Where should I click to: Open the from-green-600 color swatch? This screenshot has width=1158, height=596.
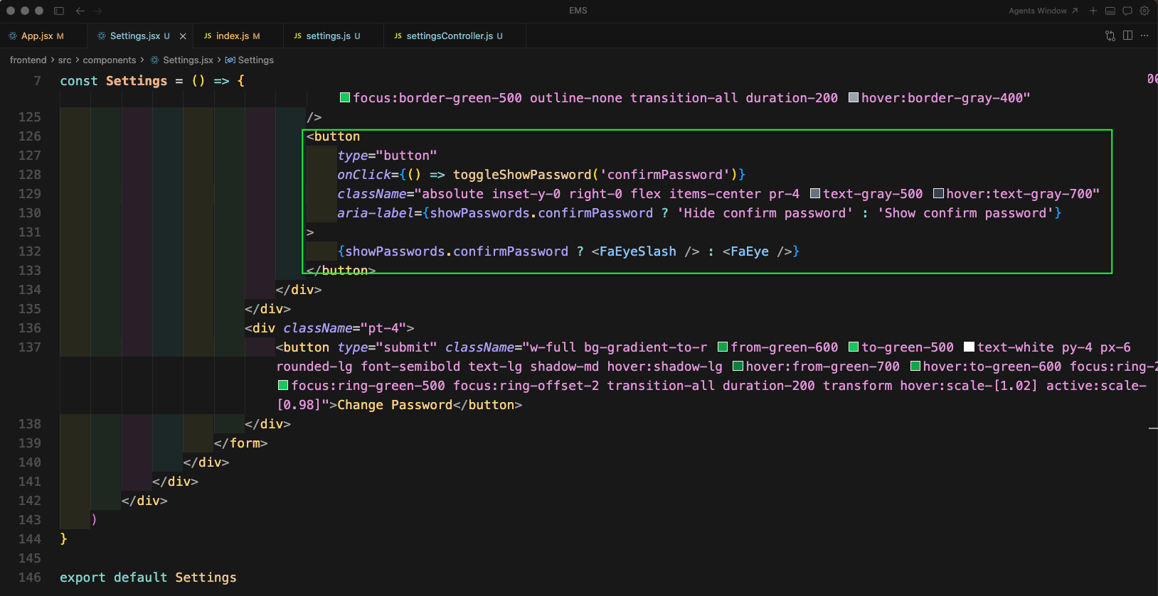[x=723, y=347]
